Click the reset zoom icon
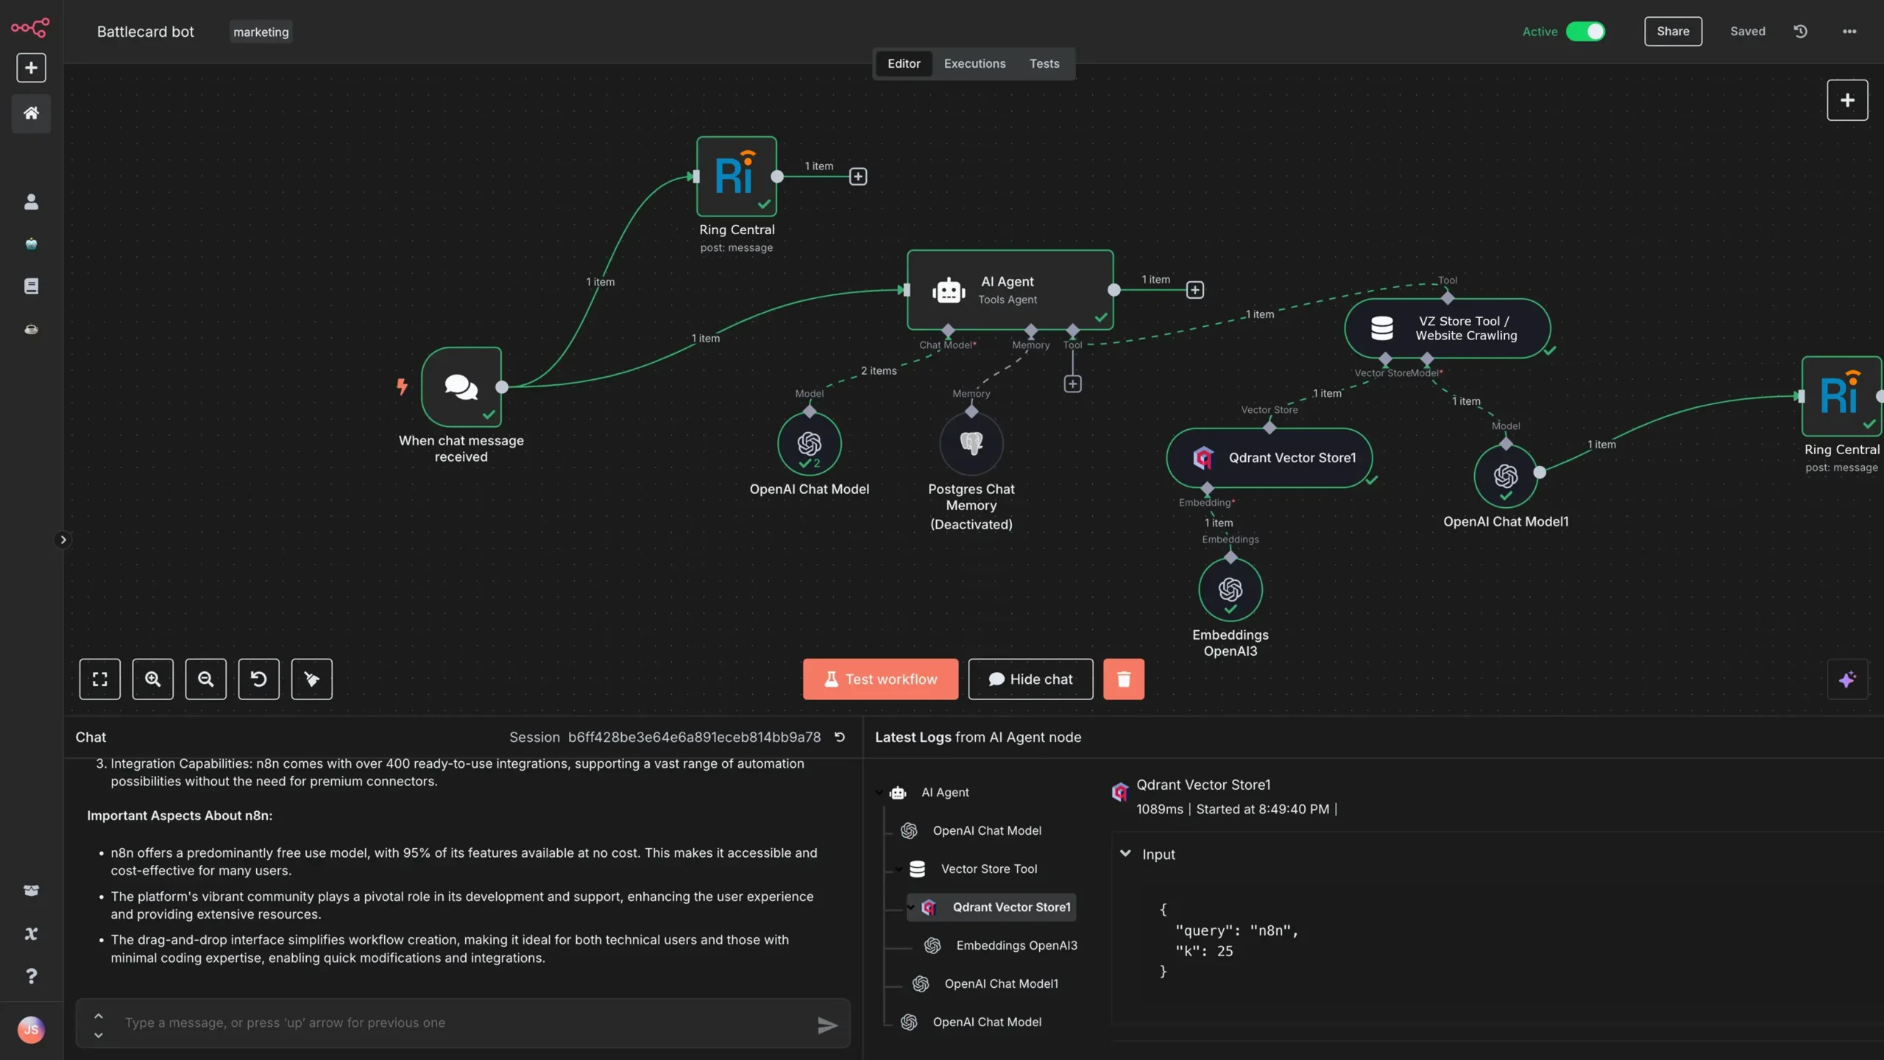The height and width of the screenshot is (1060, 1884). [x=258, y=679]
